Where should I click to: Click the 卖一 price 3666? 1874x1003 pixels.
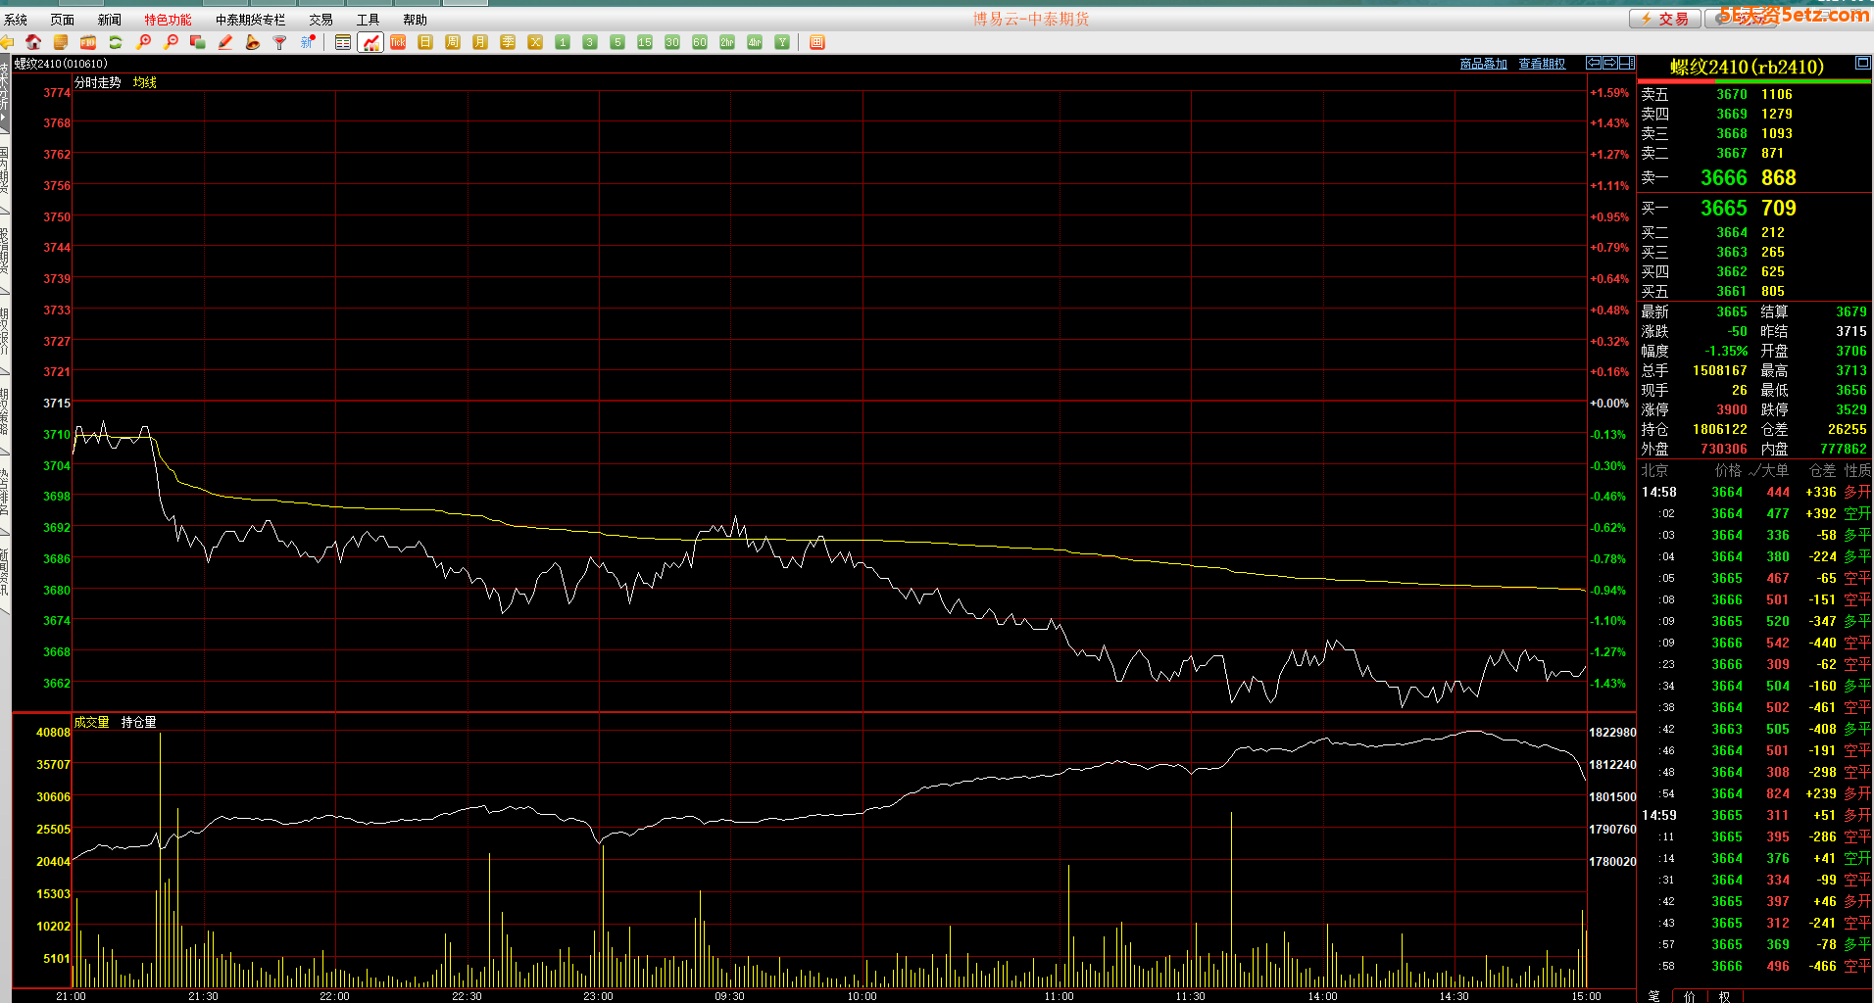1724,177
